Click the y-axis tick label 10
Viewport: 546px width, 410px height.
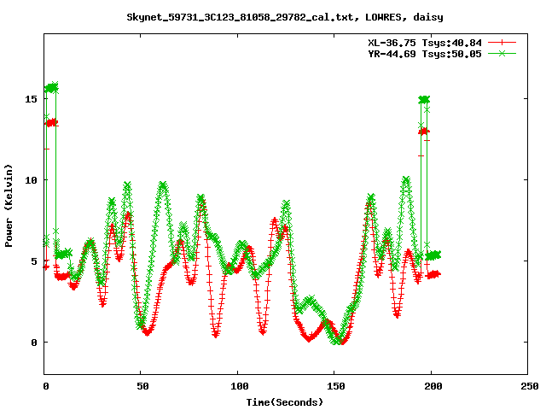click(x=31, y=180)
